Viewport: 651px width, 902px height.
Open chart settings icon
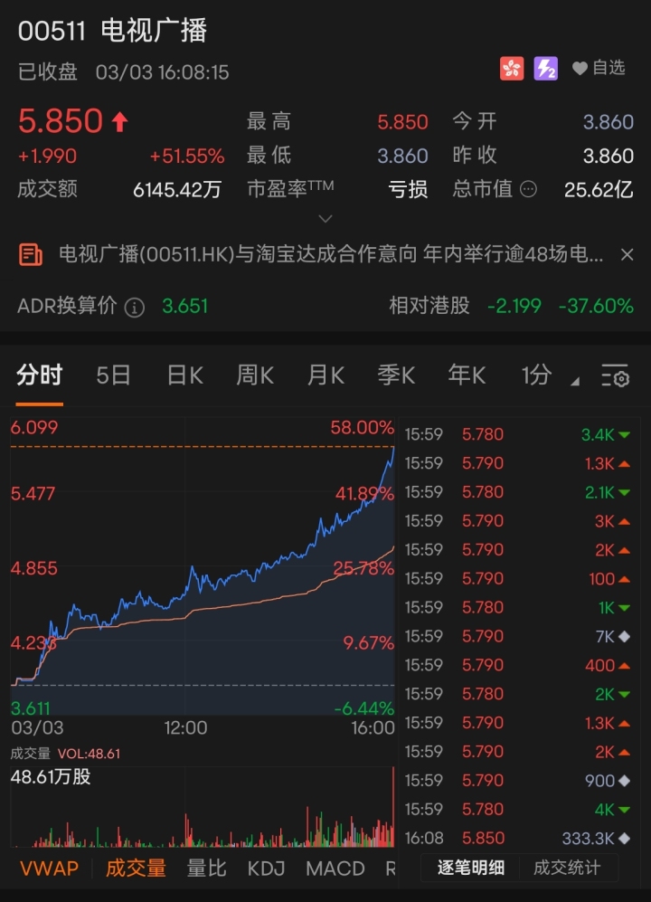[615, 376]
